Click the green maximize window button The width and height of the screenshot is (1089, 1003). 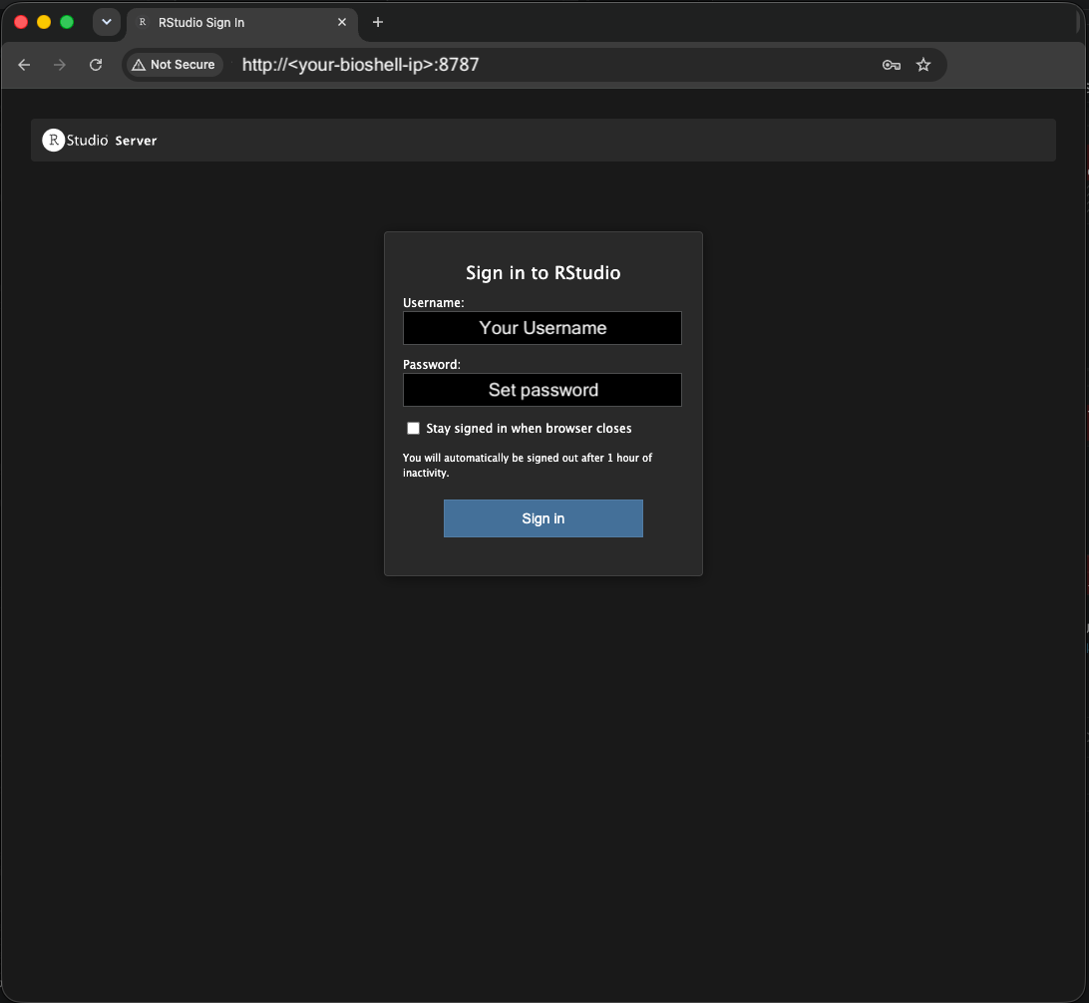click(67, 22)
